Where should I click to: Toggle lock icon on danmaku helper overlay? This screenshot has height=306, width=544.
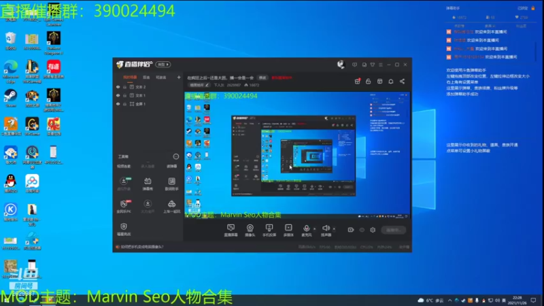pos(533,8)
